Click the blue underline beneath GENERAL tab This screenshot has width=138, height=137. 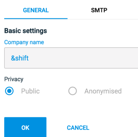pos(36,18)
